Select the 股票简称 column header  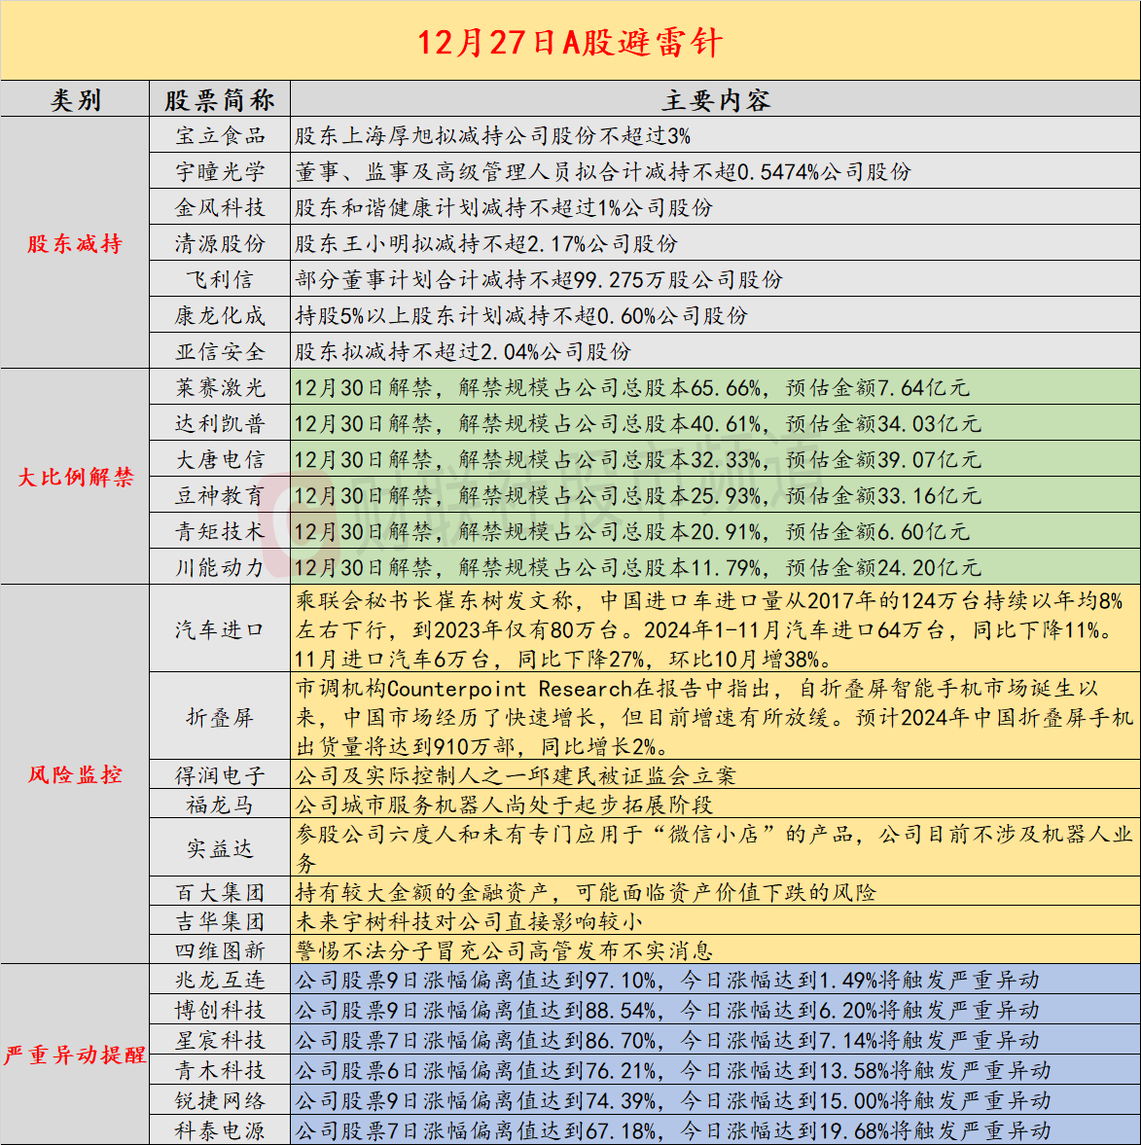coord(220,100)
